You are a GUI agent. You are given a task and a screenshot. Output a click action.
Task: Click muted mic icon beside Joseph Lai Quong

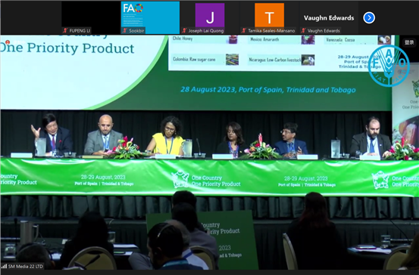click(184, 31)
